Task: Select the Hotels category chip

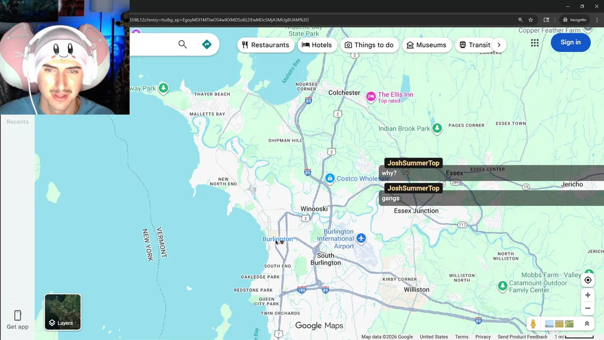Action: [317, 45]
